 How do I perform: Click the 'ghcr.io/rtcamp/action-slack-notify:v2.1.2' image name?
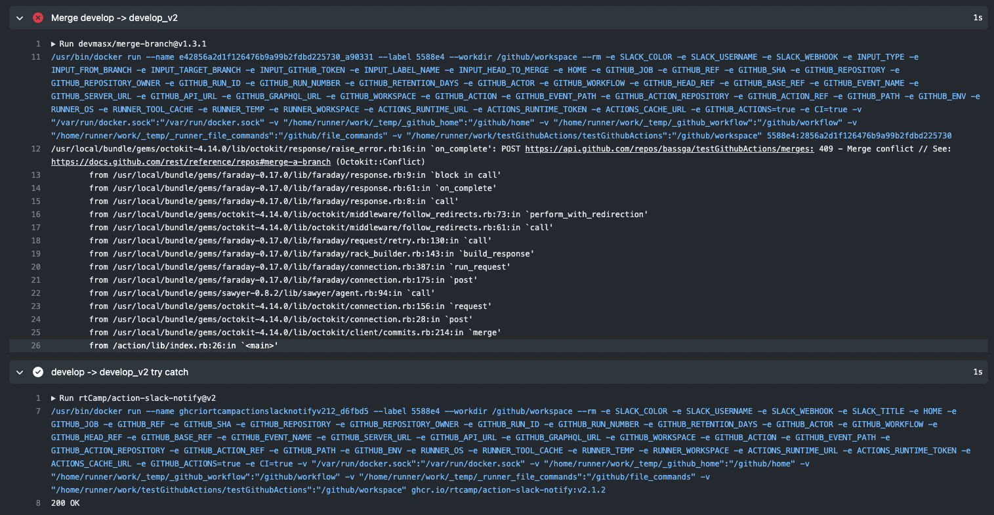click(x=508, y=490)
